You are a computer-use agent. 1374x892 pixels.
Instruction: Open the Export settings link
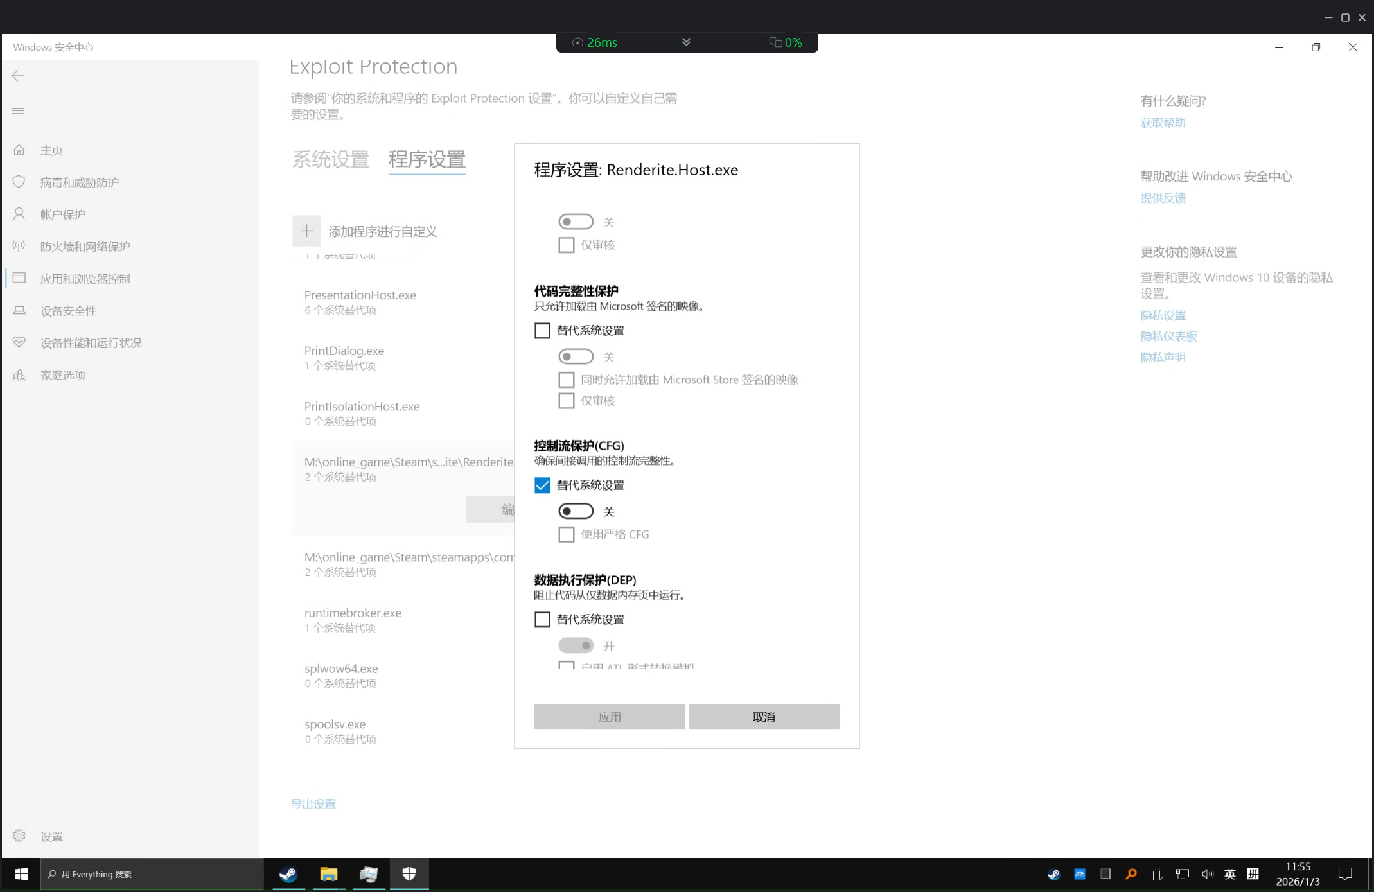[313, 803]
